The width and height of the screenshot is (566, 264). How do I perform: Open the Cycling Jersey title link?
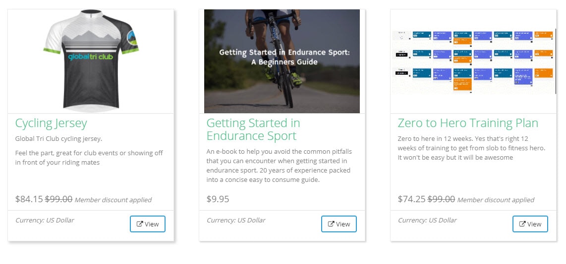pos(51,123)
